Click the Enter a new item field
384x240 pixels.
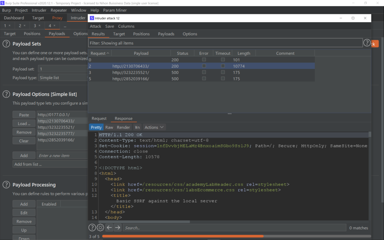(x=62, y=156)
